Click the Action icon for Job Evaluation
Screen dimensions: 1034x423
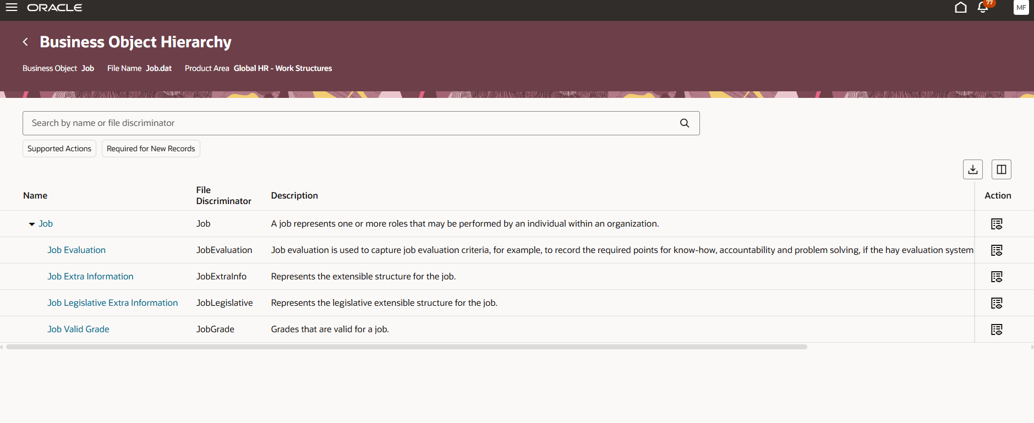click(997, 250)
